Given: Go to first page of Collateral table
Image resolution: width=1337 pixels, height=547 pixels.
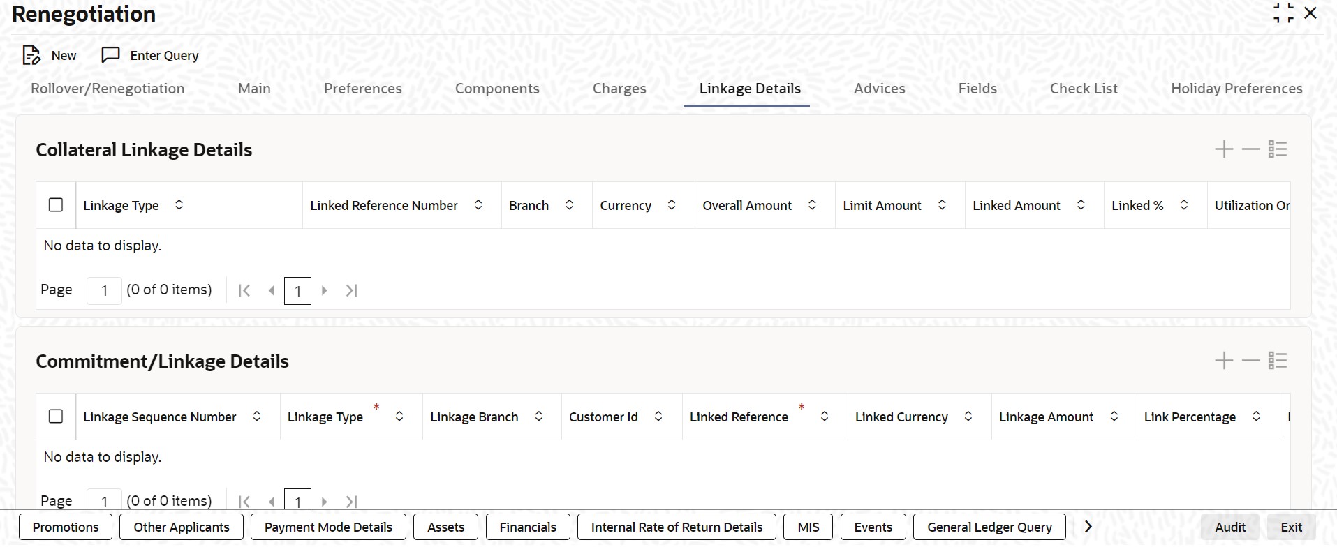Looking at the screenshot, I should (x=244, y=290).
